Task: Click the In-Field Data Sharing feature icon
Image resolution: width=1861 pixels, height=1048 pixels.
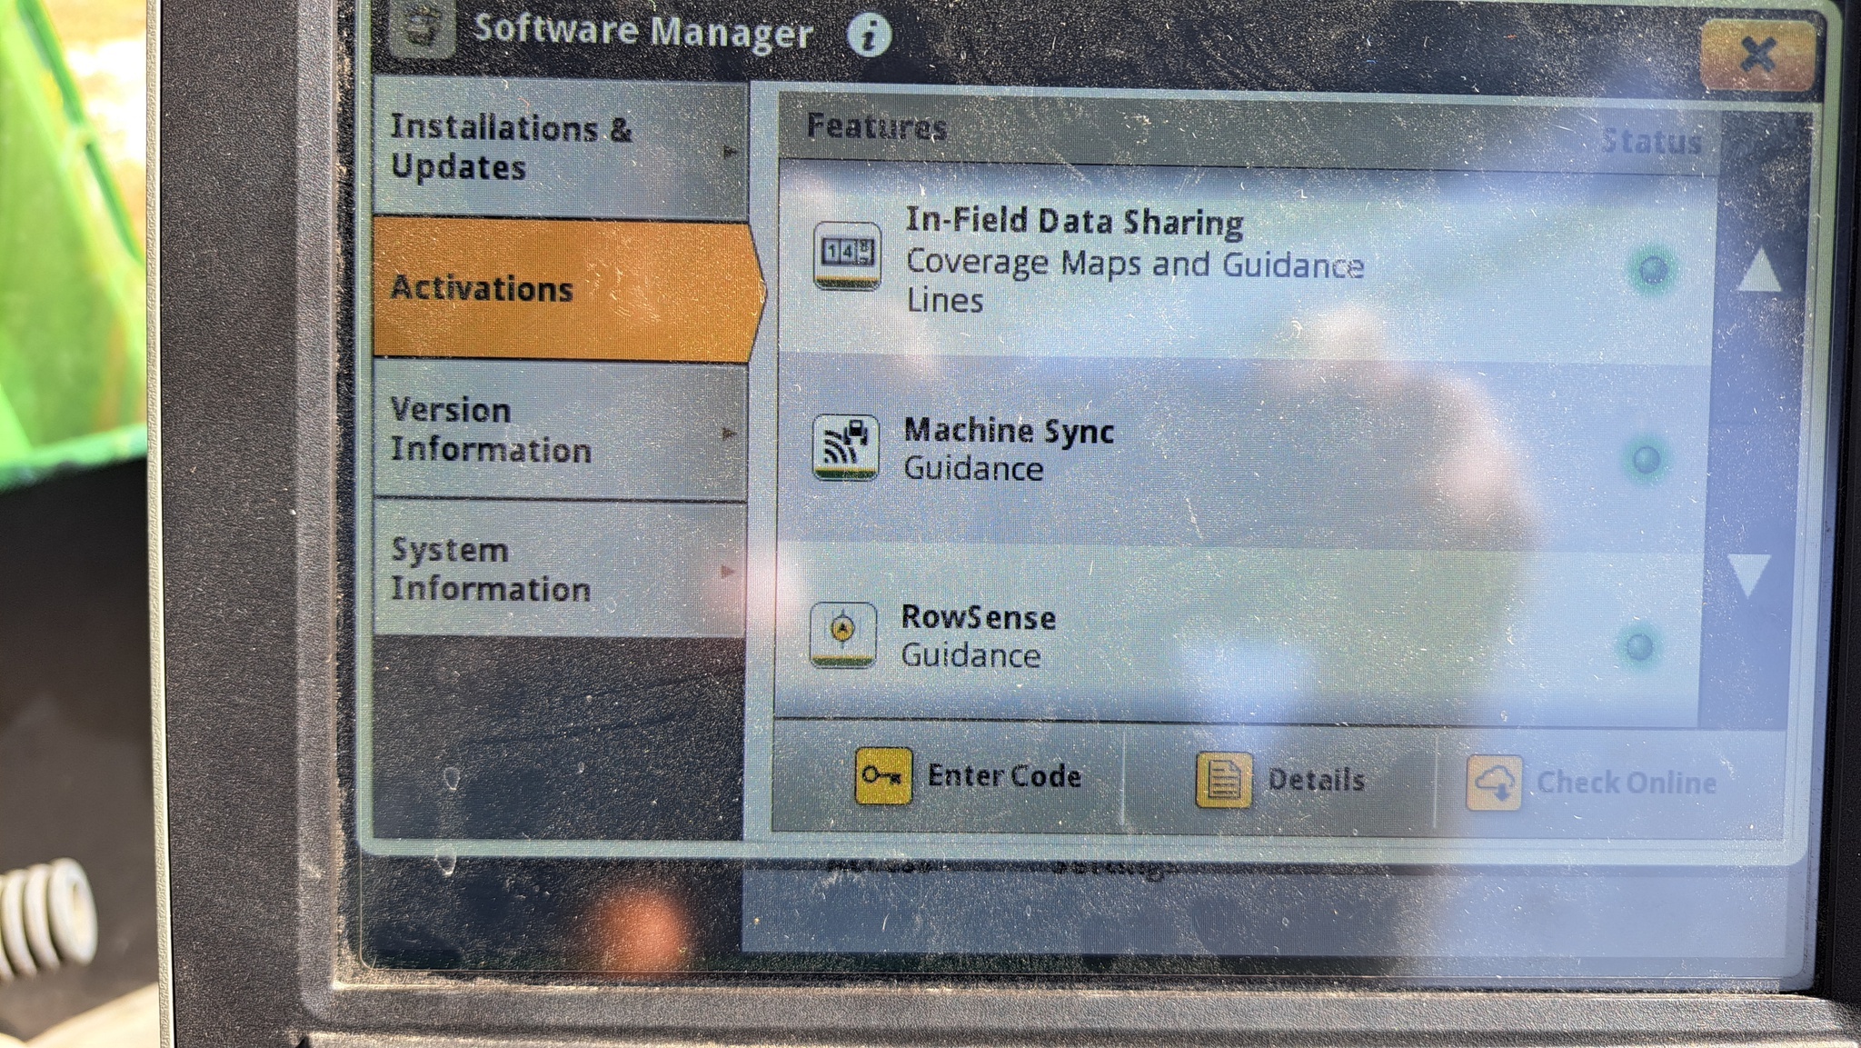Action: click(x=846, y=255)
